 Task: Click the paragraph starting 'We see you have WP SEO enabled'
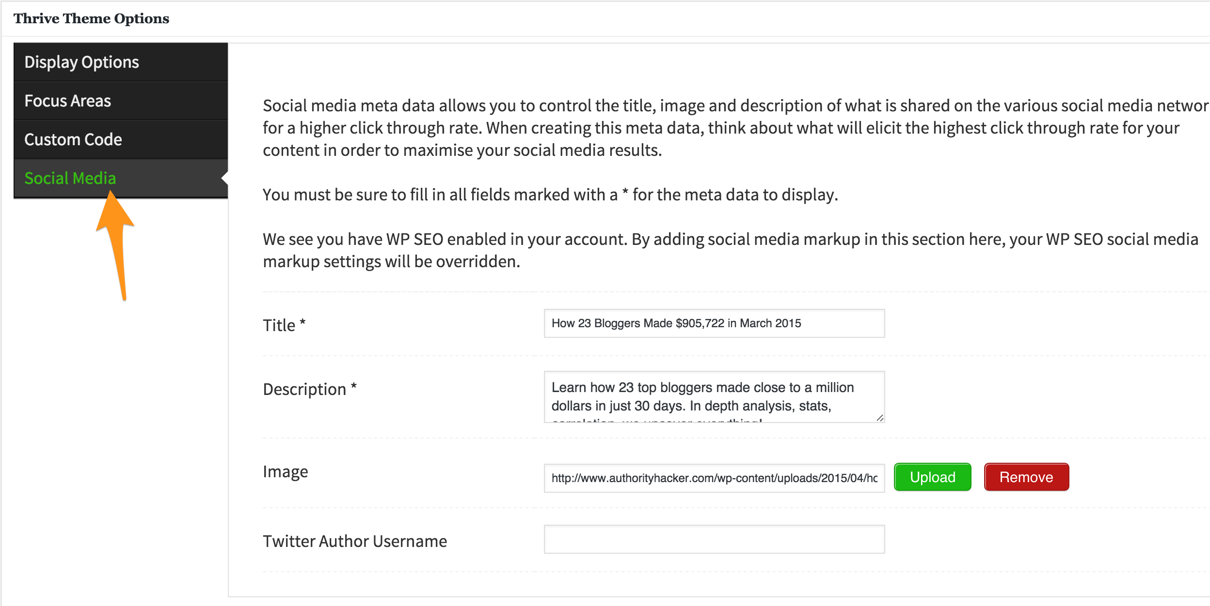(x=731, y=250)
